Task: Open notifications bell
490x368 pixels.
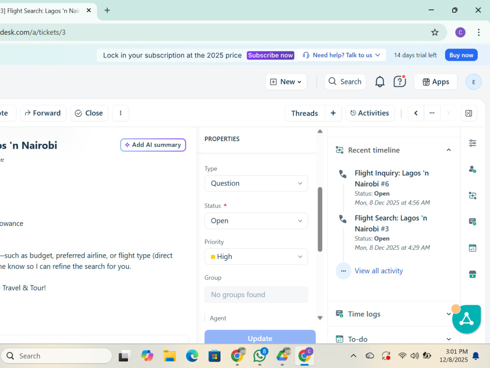Action: [x=380, y=81]
